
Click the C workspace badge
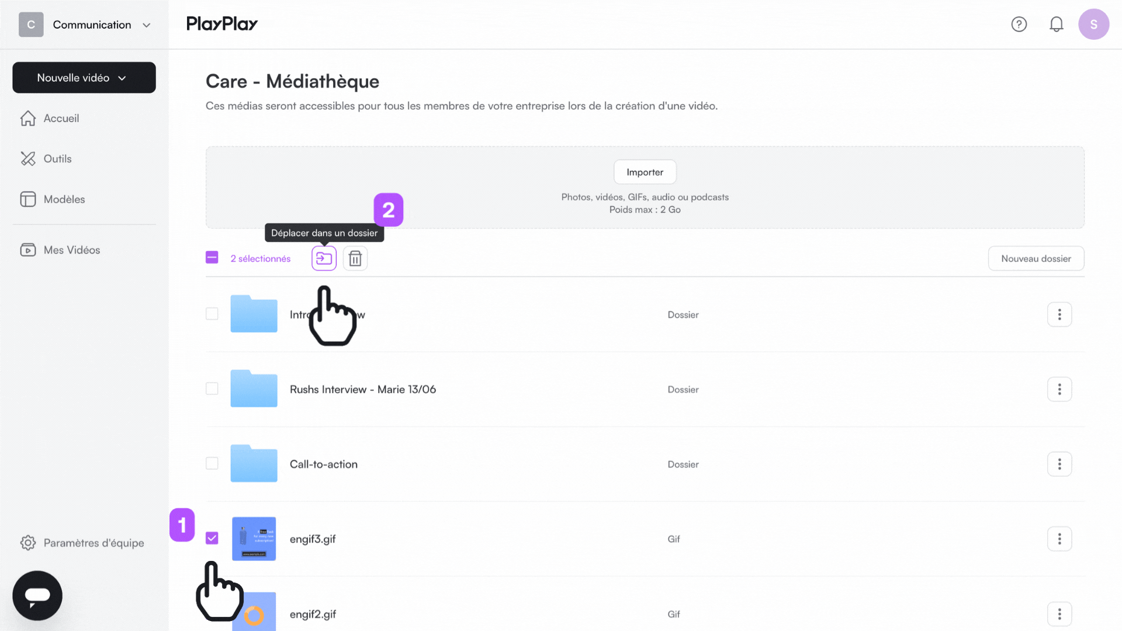pos(31,25)
